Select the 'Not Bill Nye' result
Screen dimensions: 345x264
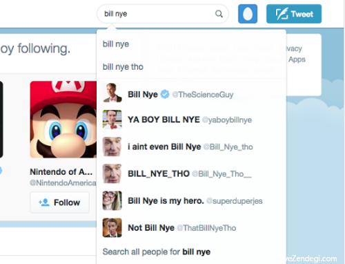tap(191, 227)
